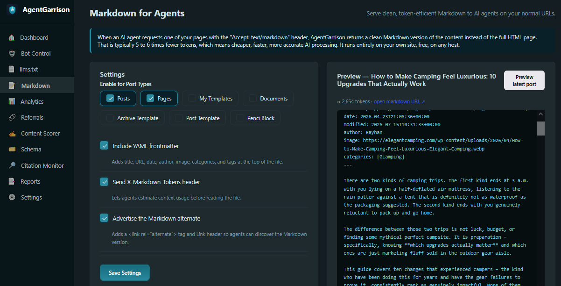Image resolution: width=561 pixels, height=286 pixels.
Task: Click the 'modified: 2026-07-15' line in preview
Action: pos(392,124)
